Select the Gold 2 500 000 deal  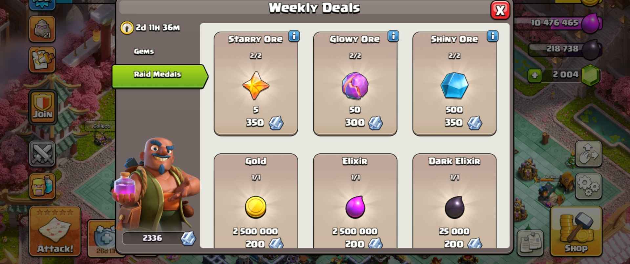point(256,201)
